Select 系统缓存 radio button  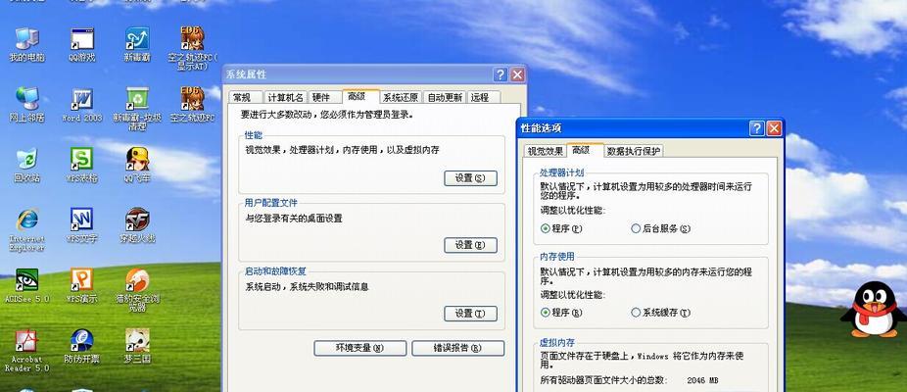click(x=660, y=313)
